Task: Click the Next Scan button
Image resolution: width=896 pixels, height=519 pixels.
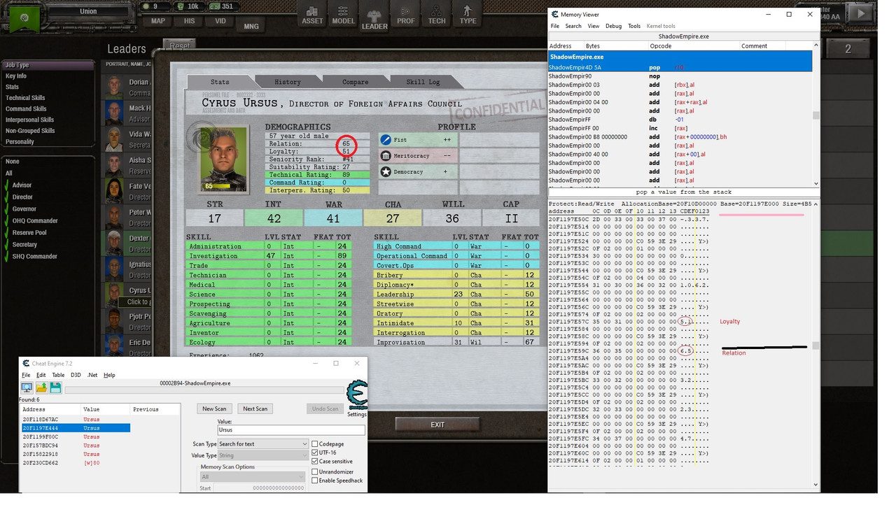Action: (254, 408)
